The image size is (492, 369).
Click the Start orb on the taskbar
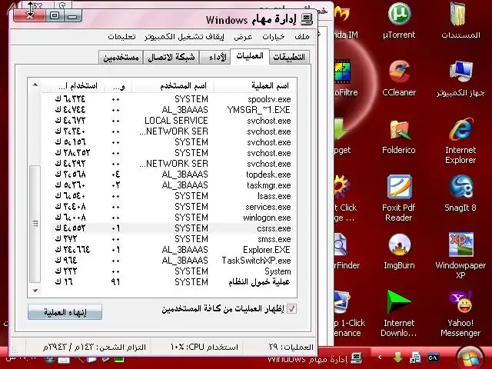click(x=470, y=358)
